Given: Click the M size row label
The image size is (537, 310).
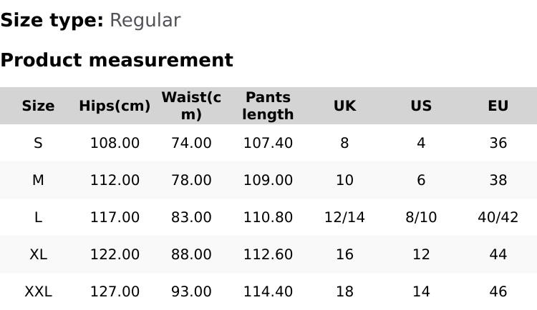Looking at the screenshot, I should click(x=38, y=180).
